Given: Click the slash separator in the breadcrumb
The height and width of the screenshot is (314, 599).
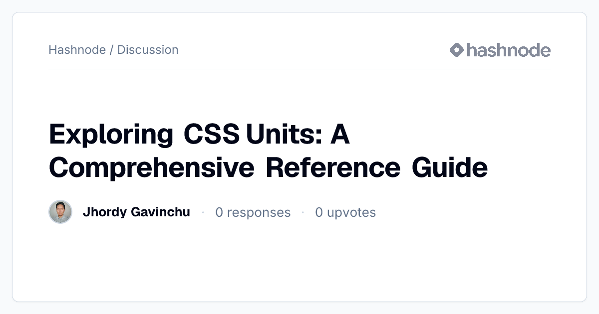Looking at the screenshot, I should [x=112, y=50].
